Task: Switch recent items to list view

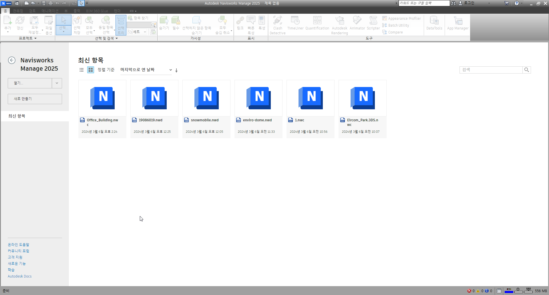Action: 81,70
